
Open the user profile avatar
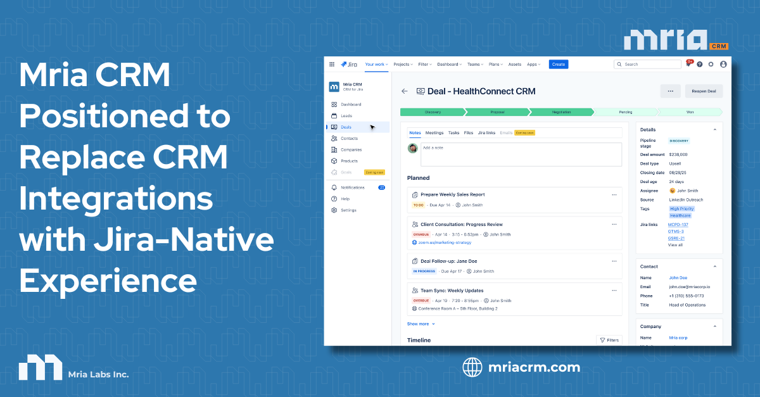click(x=723, y=64)
